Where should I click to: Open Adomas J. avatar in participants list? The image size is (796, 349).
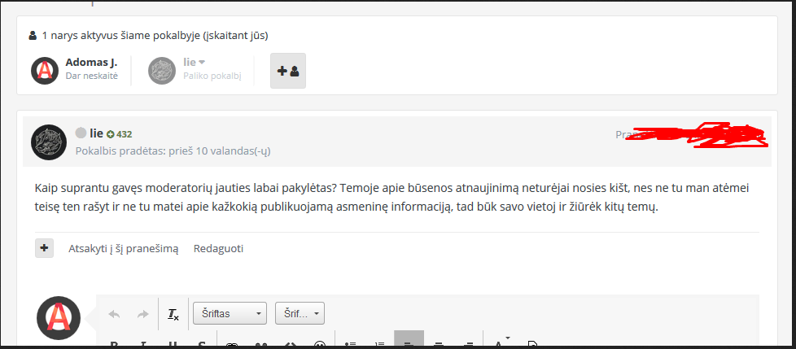(x=45, y=71)
